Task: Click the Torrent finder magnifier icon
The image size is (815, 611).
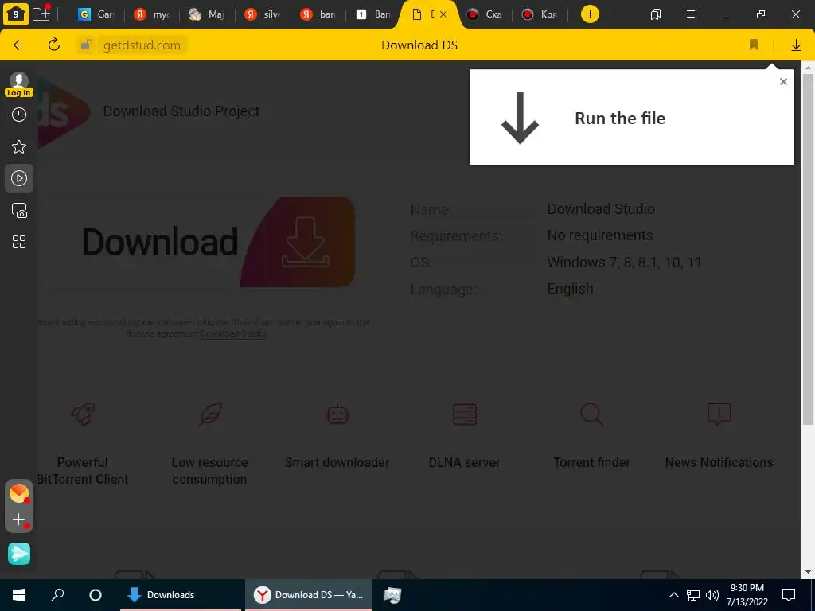Action: pos(591,414)
